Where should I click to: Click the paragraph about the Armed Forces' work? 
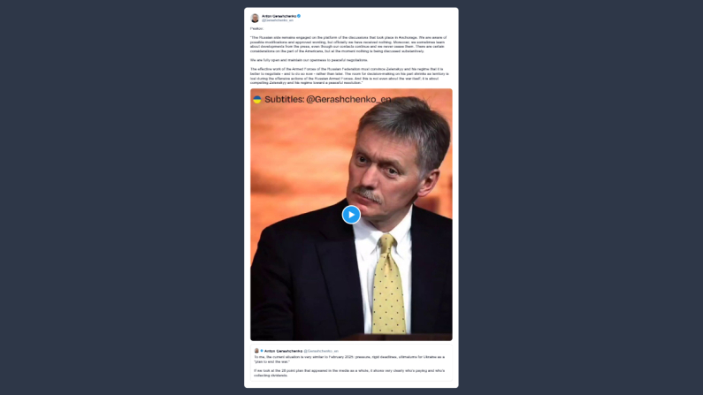349,76
